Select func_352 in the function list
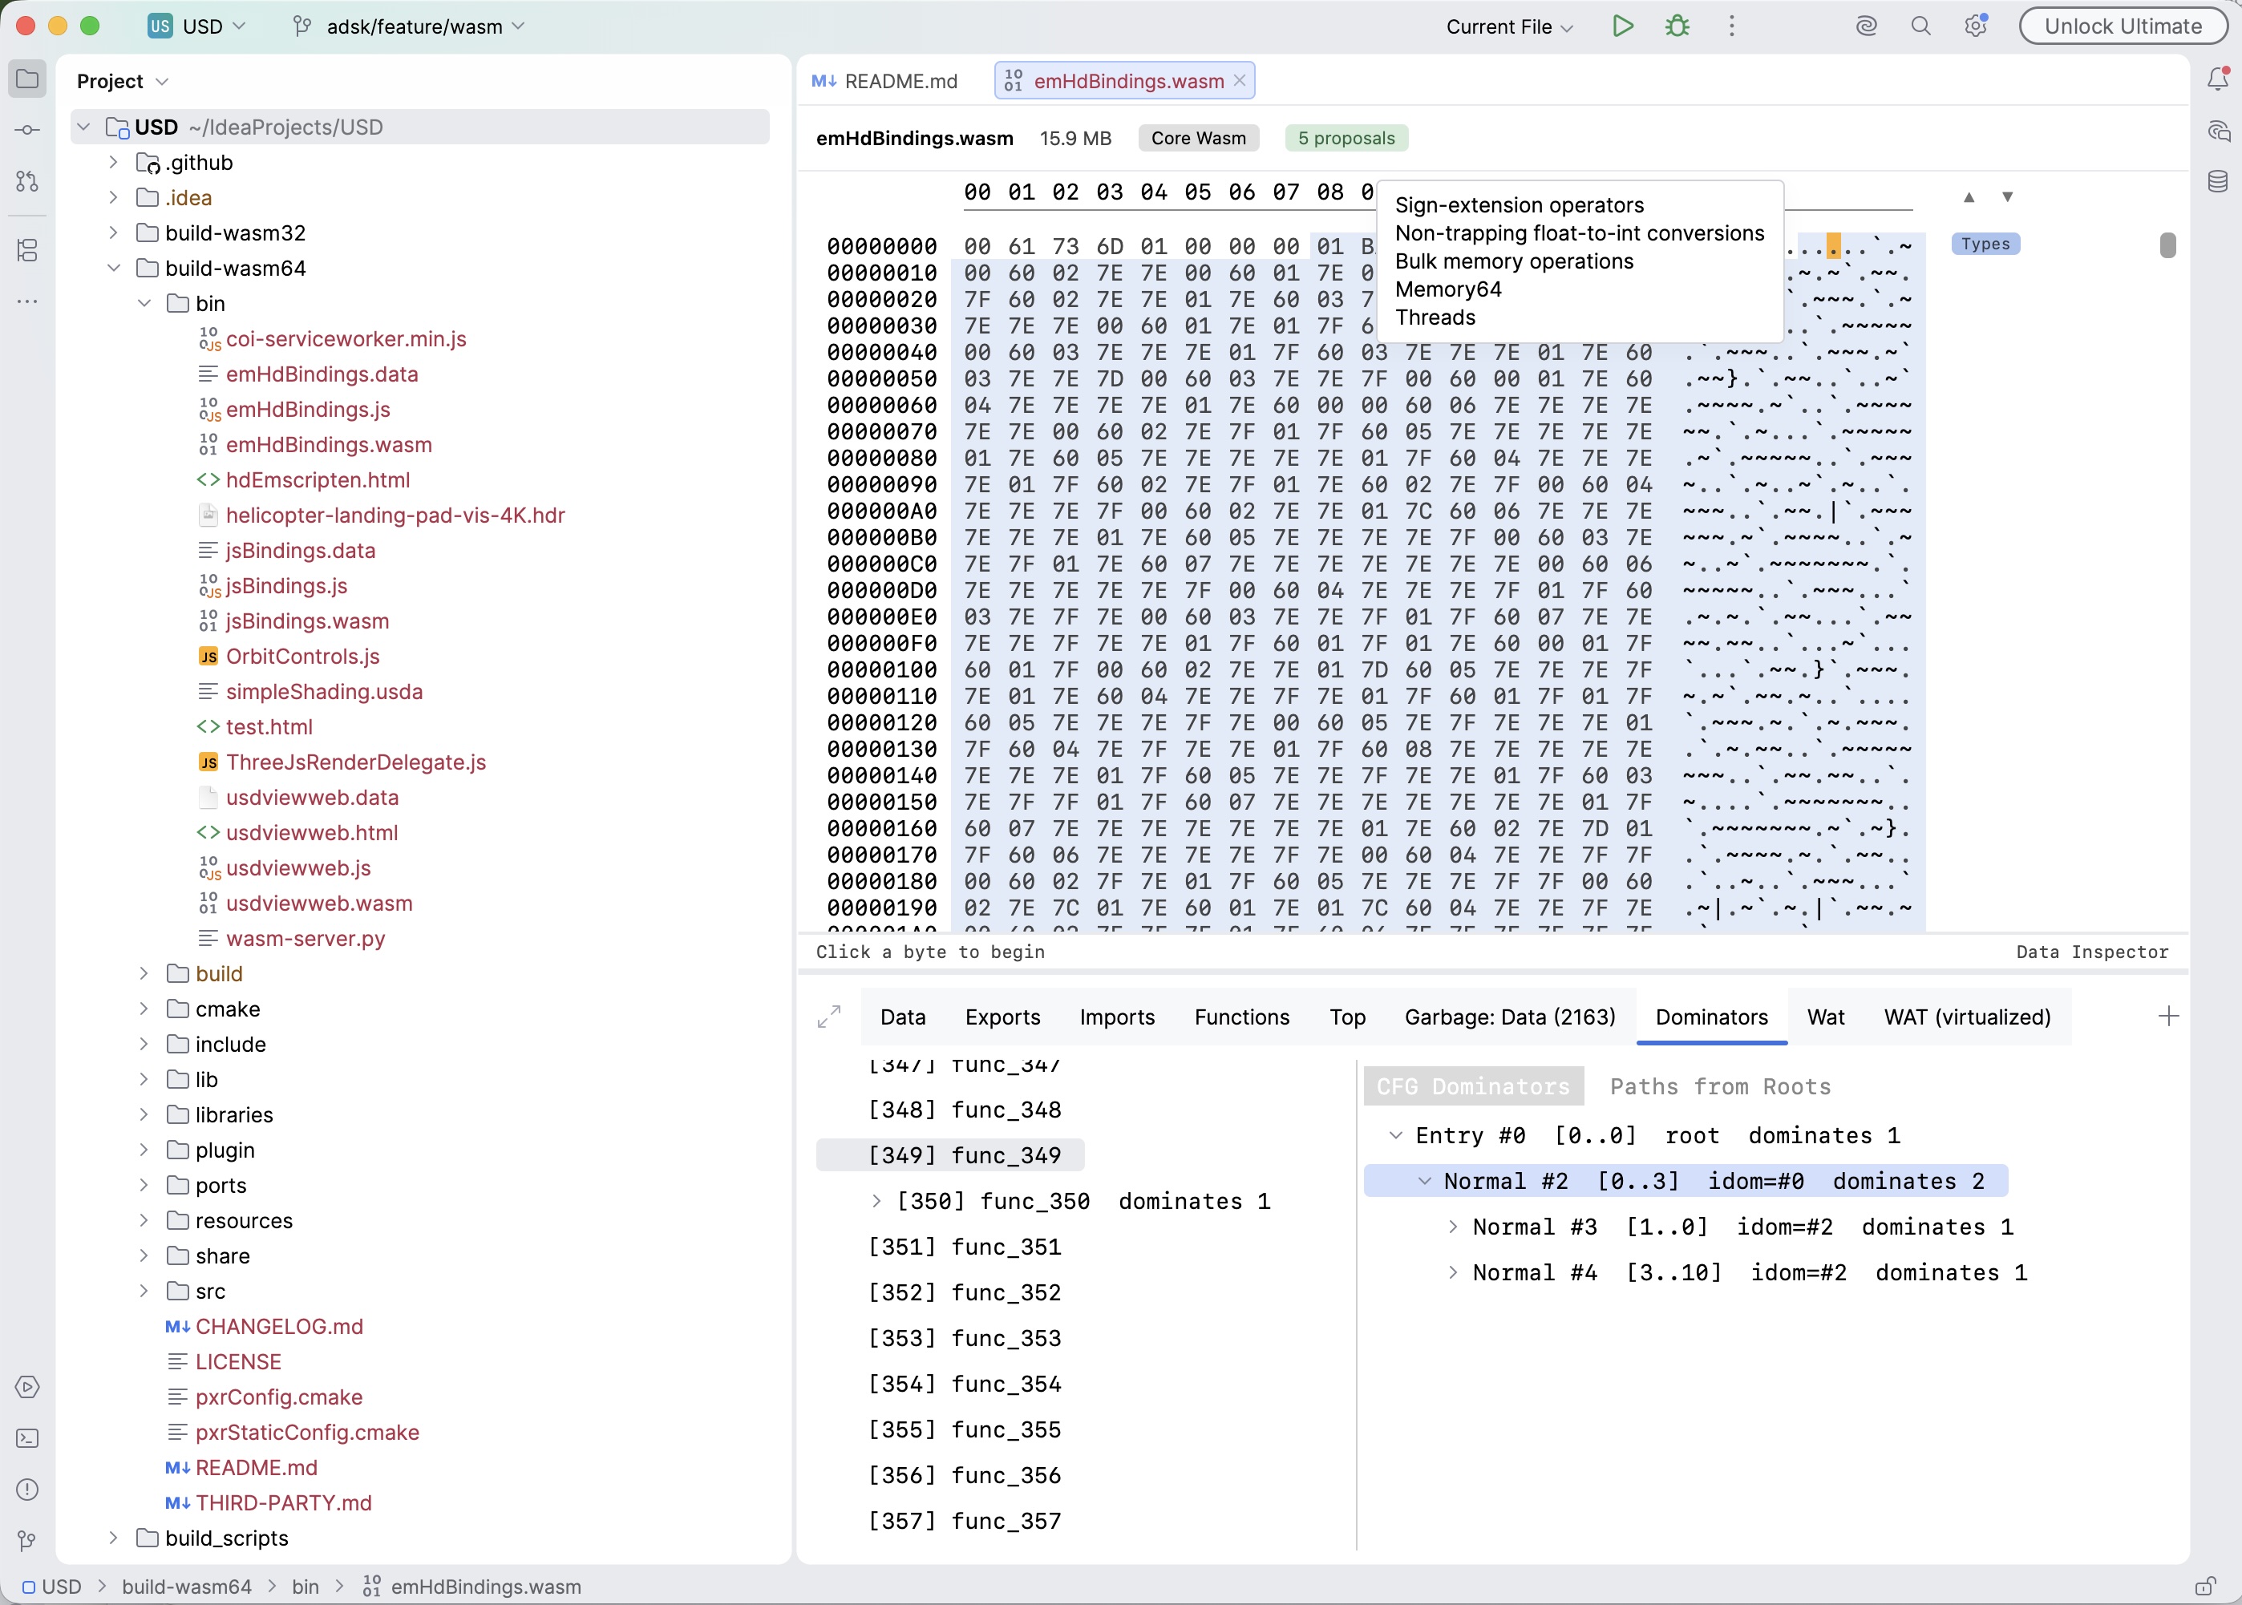The width and height of the screenshot is (2242, 1605). pos(964,1292)
